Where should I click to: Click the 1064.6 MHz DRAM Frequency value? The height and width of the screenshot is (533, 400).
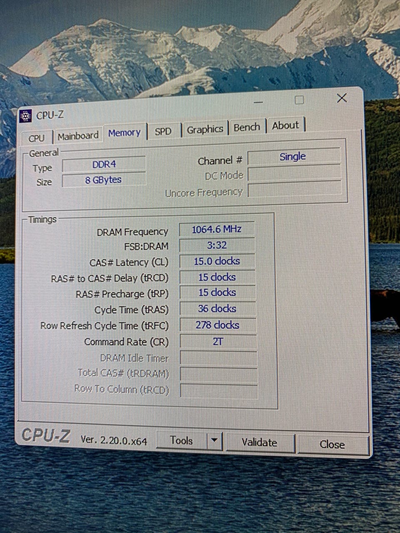[x=217, y=229]
